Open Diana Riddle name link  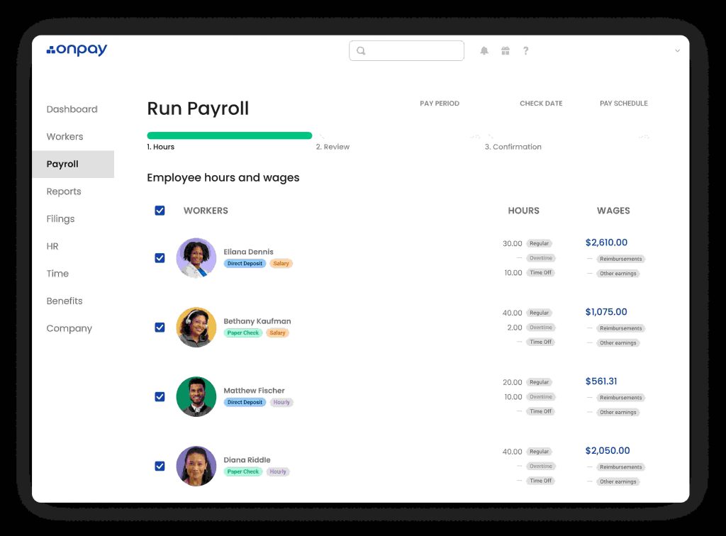coord(247,460)
